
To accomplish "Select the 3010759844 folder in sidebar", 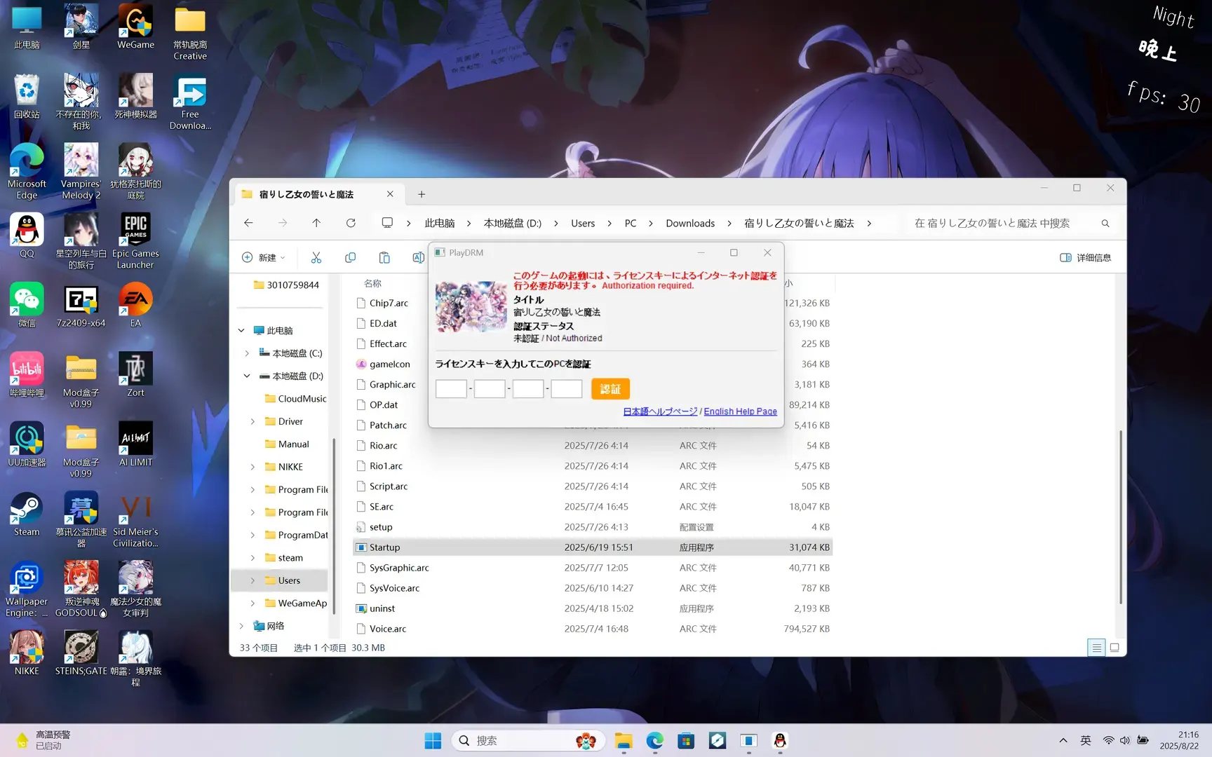I will [285, 285].
